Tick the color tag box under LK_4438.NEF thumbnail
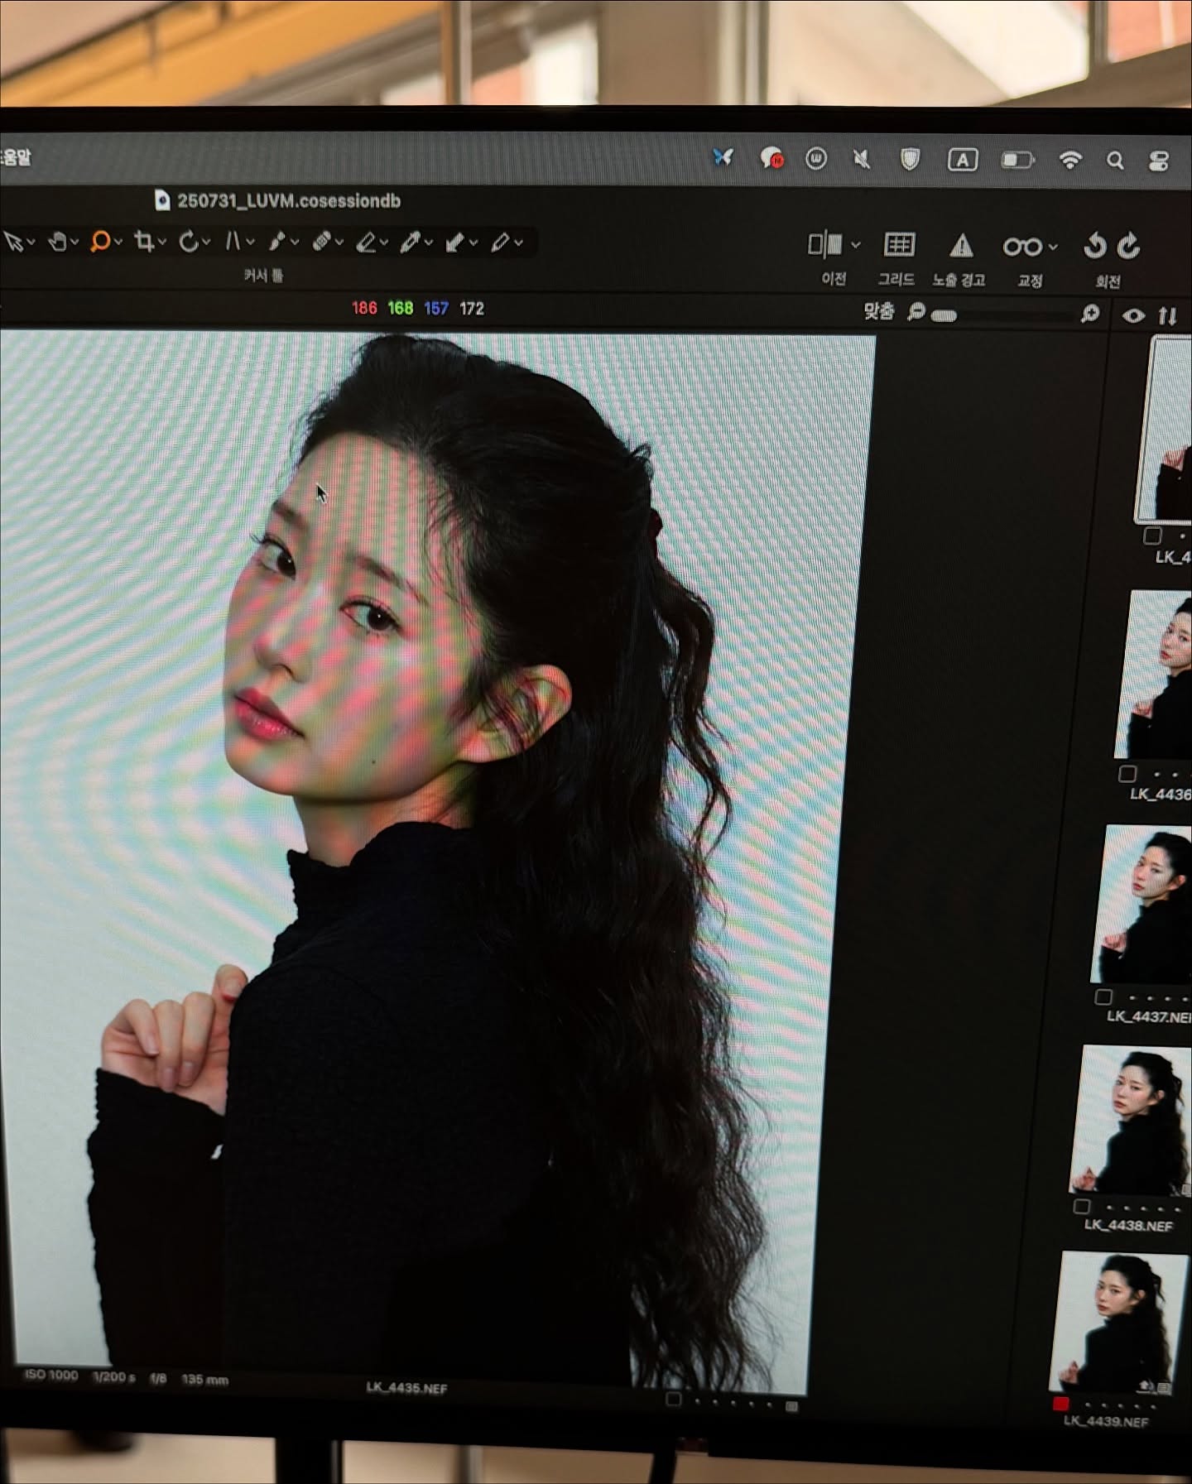The image size is (1192, 1484). (x=1081, y=1206)
